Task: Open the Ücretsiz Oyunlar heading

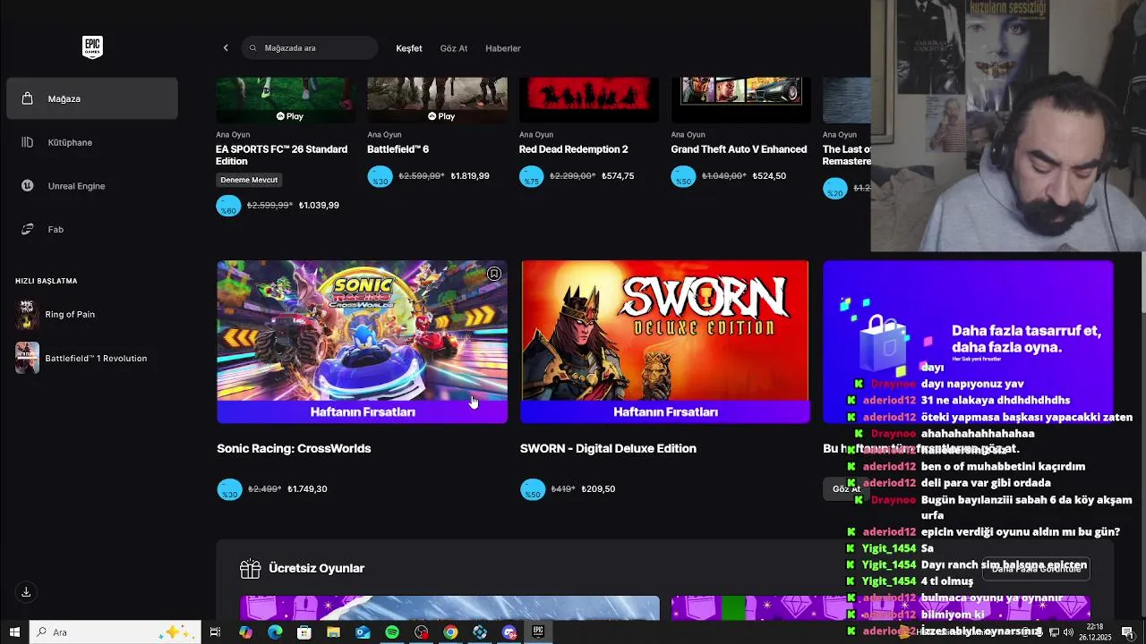Action: (316, 569)
